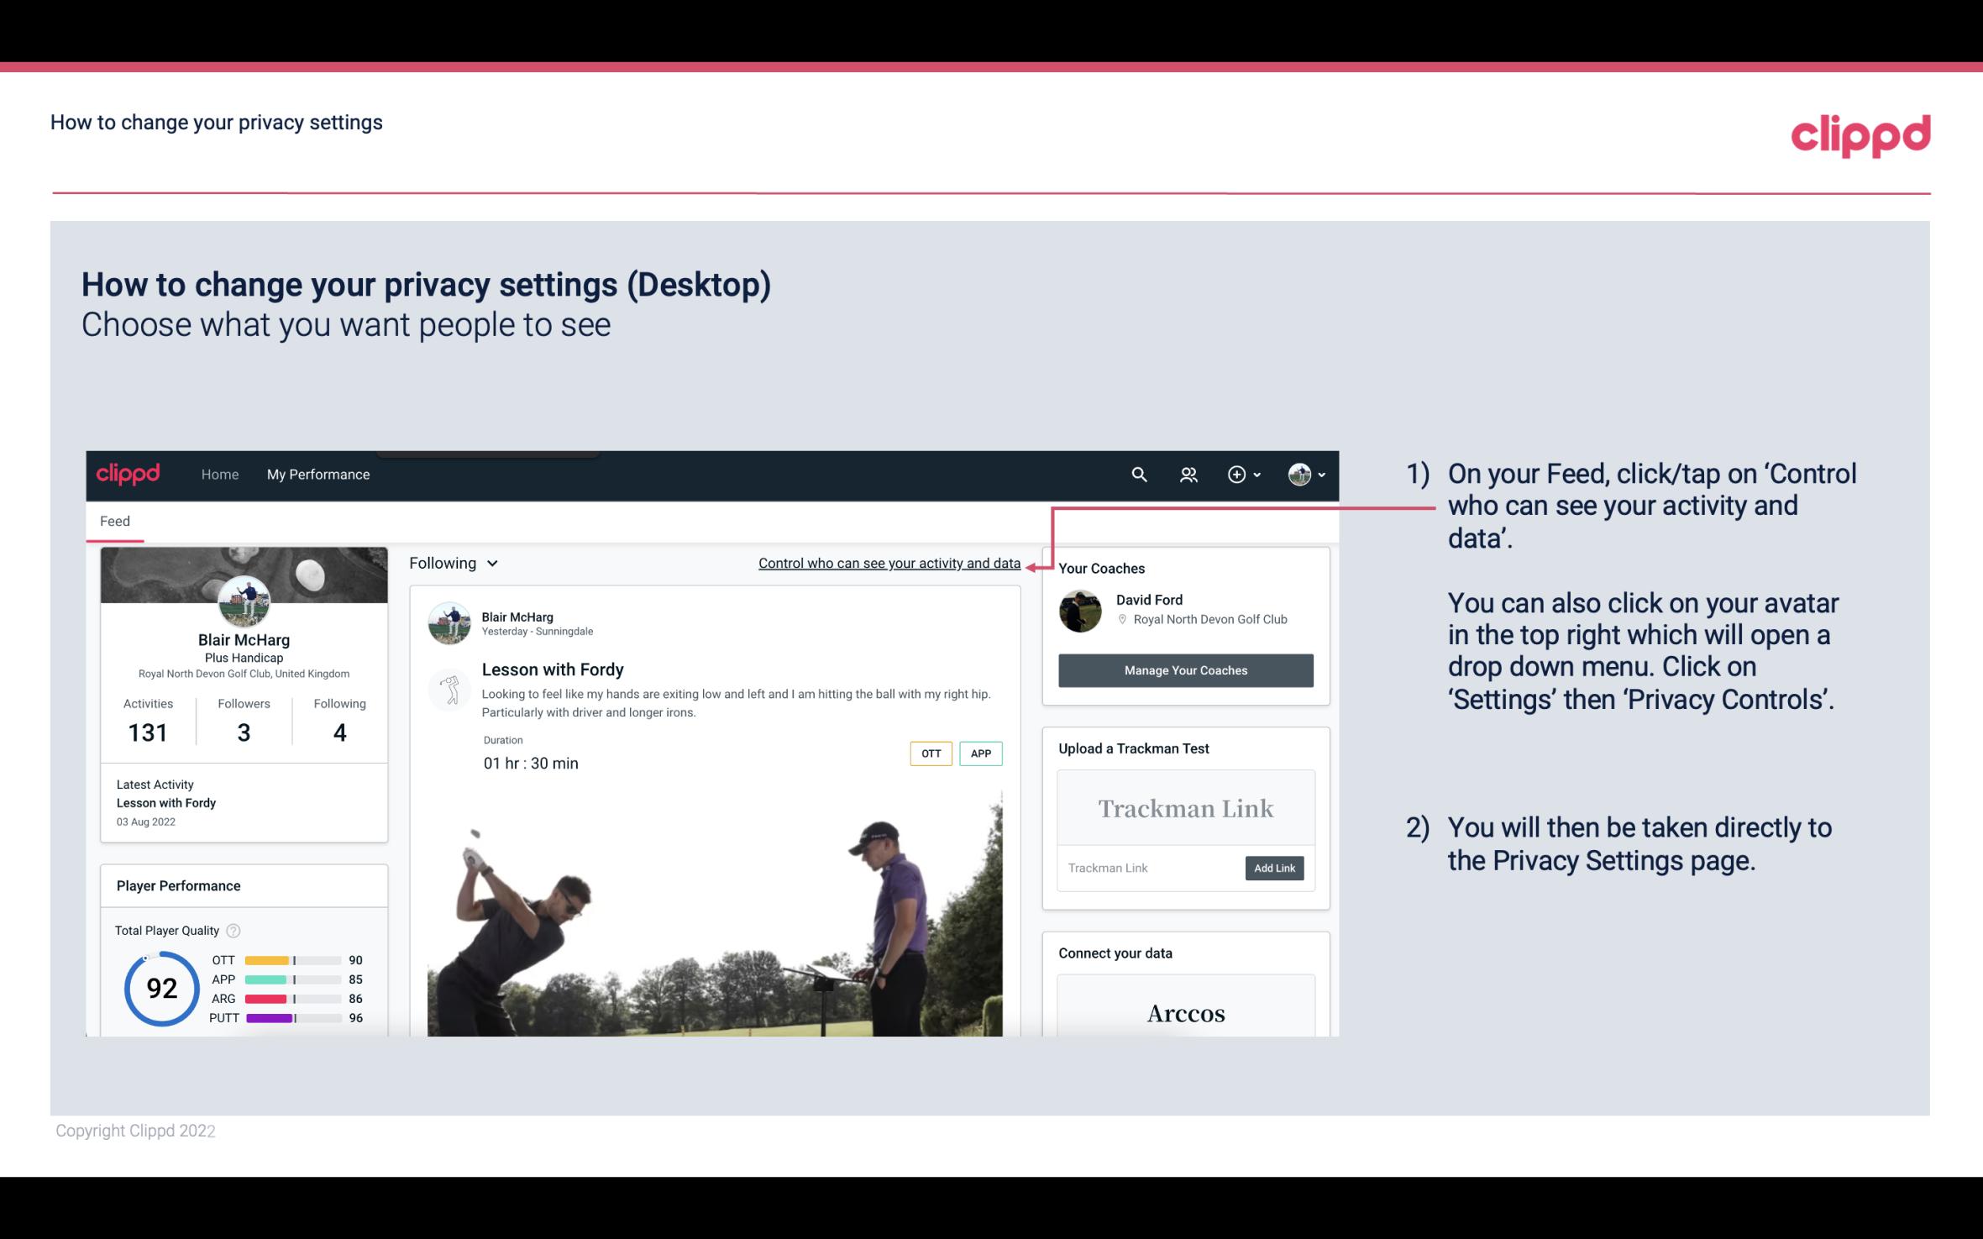1983x1239 pixels.
Task: Click Manage Your Coaches button
Action: pyautogui.click(x=1184, y=669)
